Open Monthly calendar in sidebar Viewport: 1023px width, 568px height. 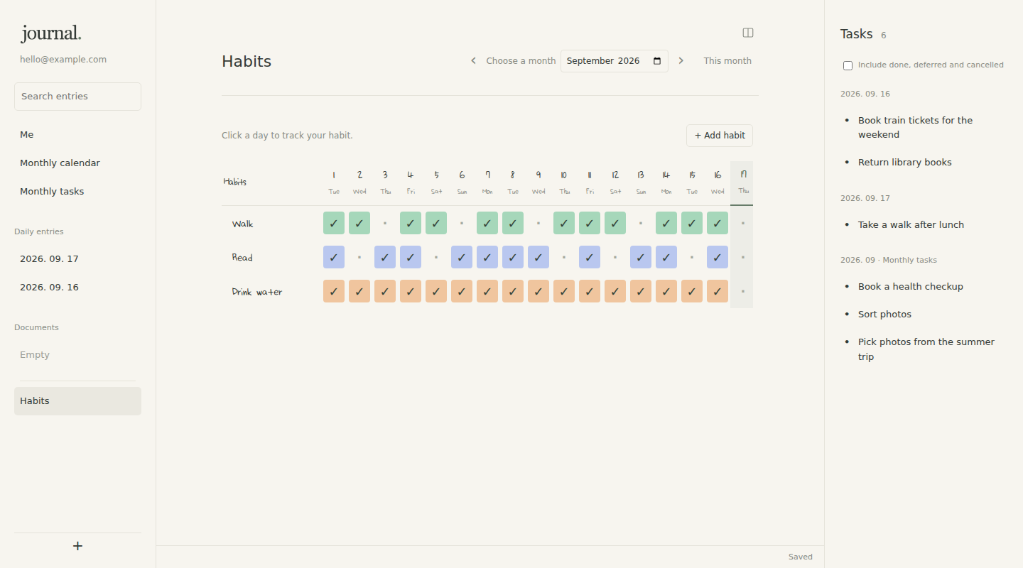click(x=78, y=163)
